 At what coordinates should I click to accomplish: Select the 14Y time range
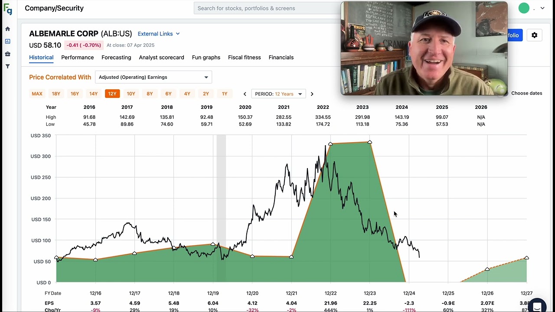tap(93, 94)
